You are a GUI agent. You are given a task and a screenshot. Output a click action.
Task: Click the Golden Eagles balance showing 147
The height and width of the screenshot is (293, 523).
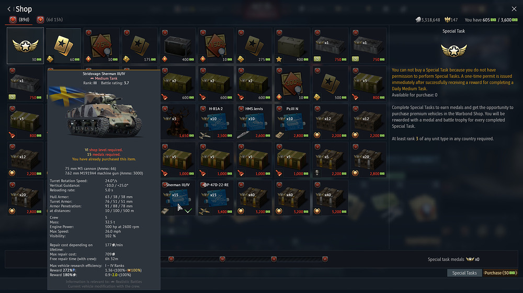click(451, 20)
